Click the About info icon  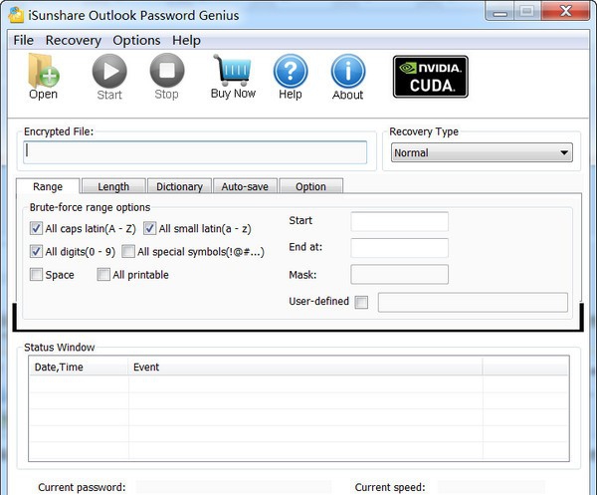(347, 72)
